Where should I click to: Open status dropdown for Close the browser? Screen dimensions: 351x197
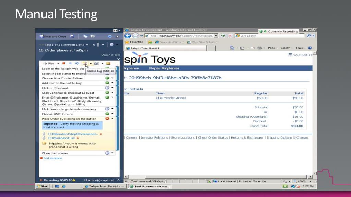pyautogui.click(x=112, y=153)
